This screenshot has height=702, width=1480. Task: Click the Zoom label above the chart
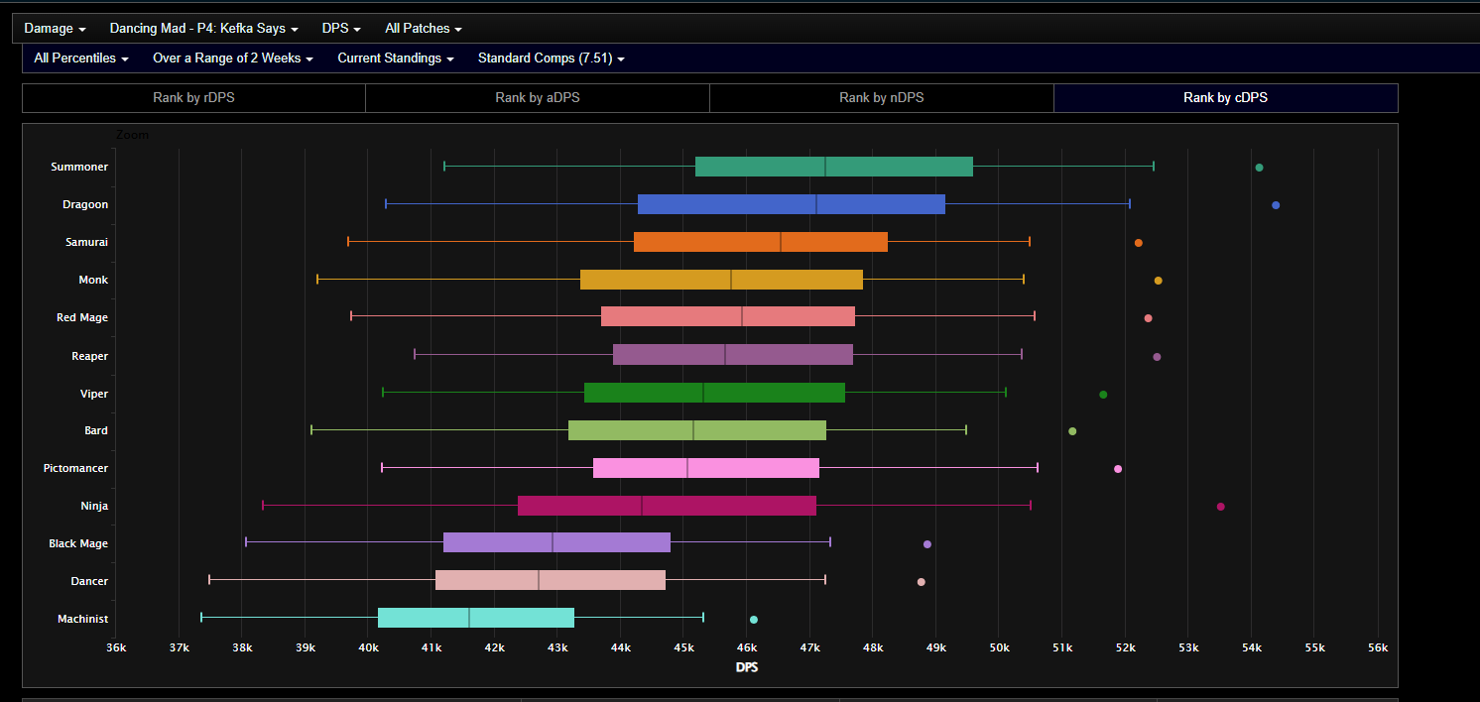click(x=132, y=135)
